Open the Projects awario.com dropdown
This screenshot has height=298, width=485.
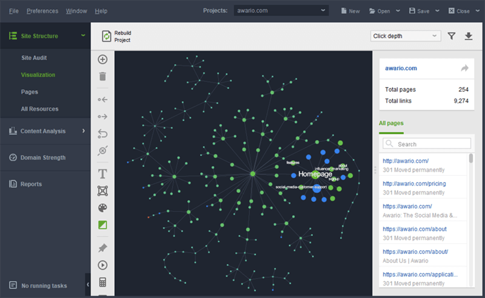[281, 10]
